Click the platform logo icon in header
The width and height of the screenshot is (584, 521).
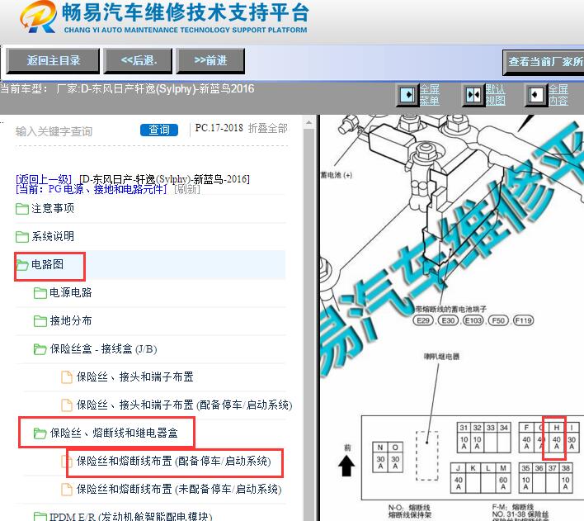pos(39,17)
